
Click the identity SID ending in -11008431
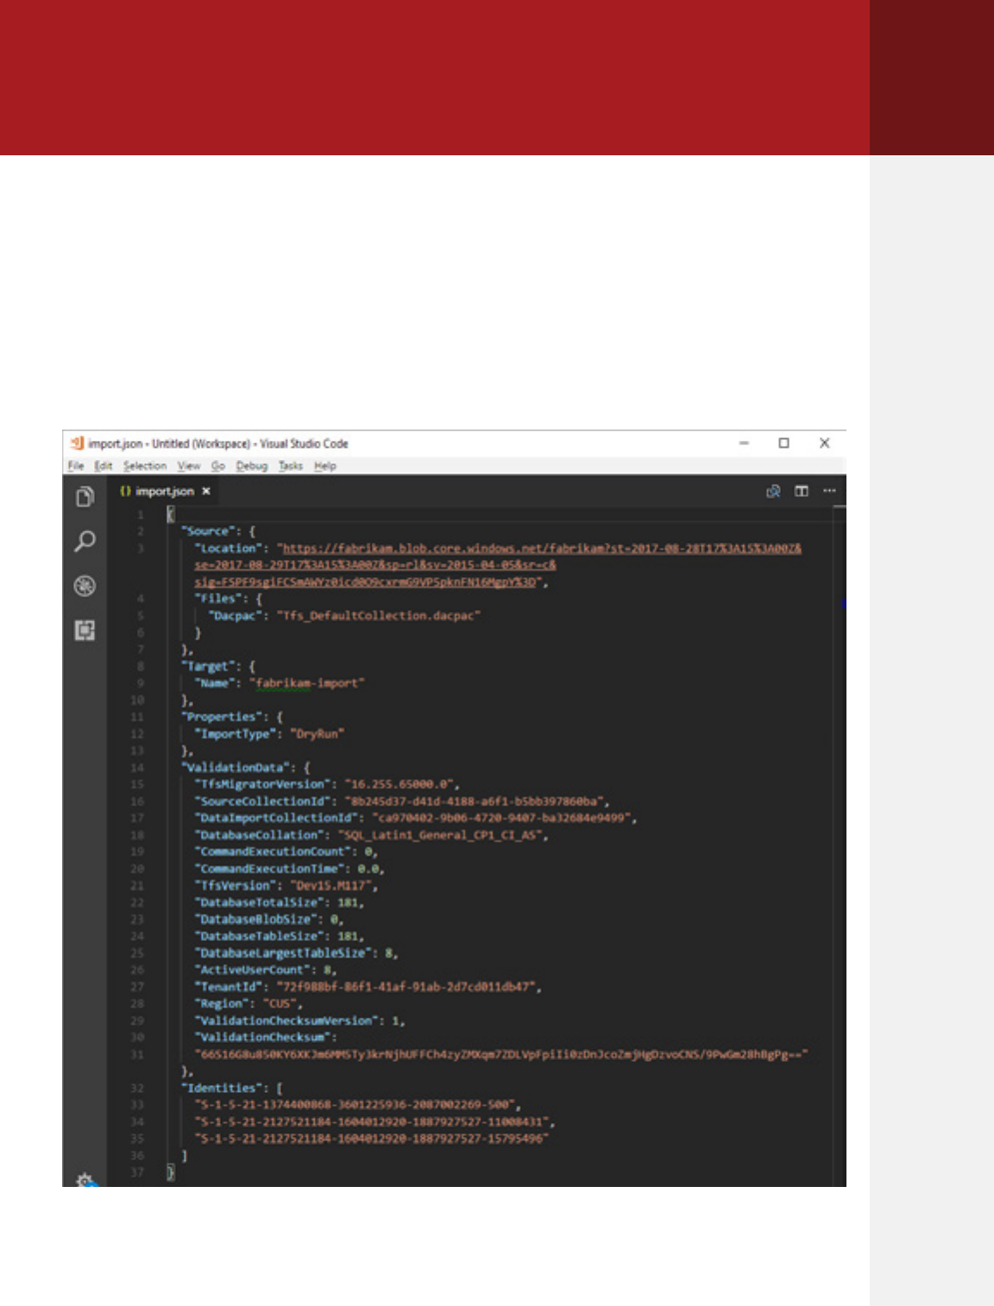click(372, 1122)
